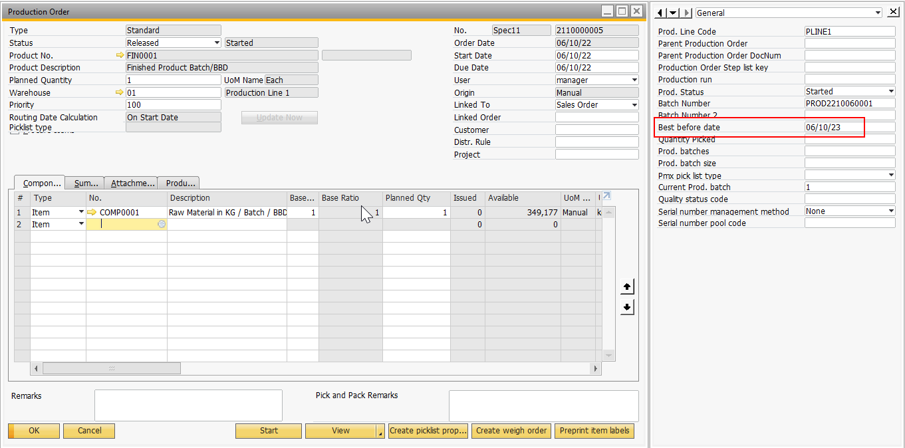The image size is (905, 448).
Task: Click the Distr. Rule field
Action: coord(597,142)
